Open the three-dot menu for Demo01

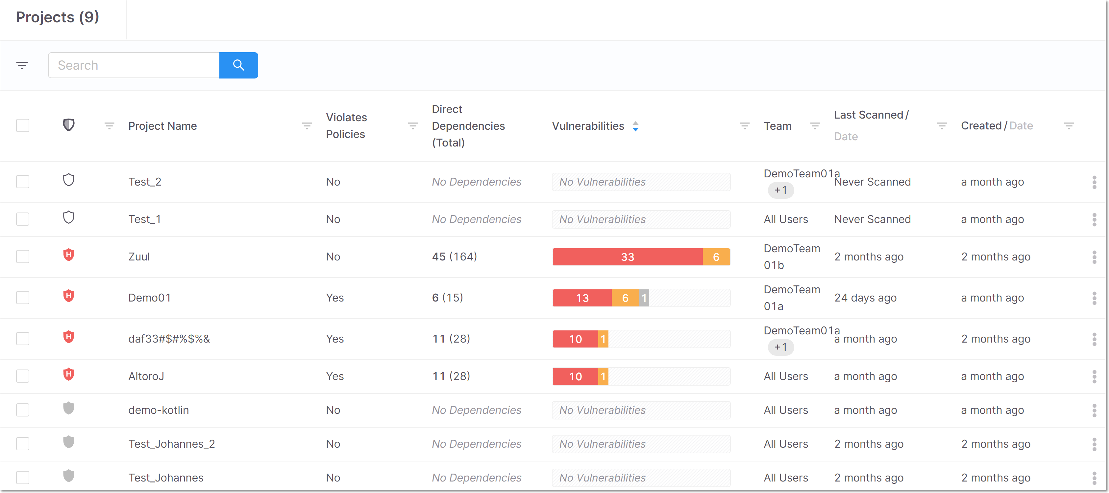click(x=1094, y=298)
